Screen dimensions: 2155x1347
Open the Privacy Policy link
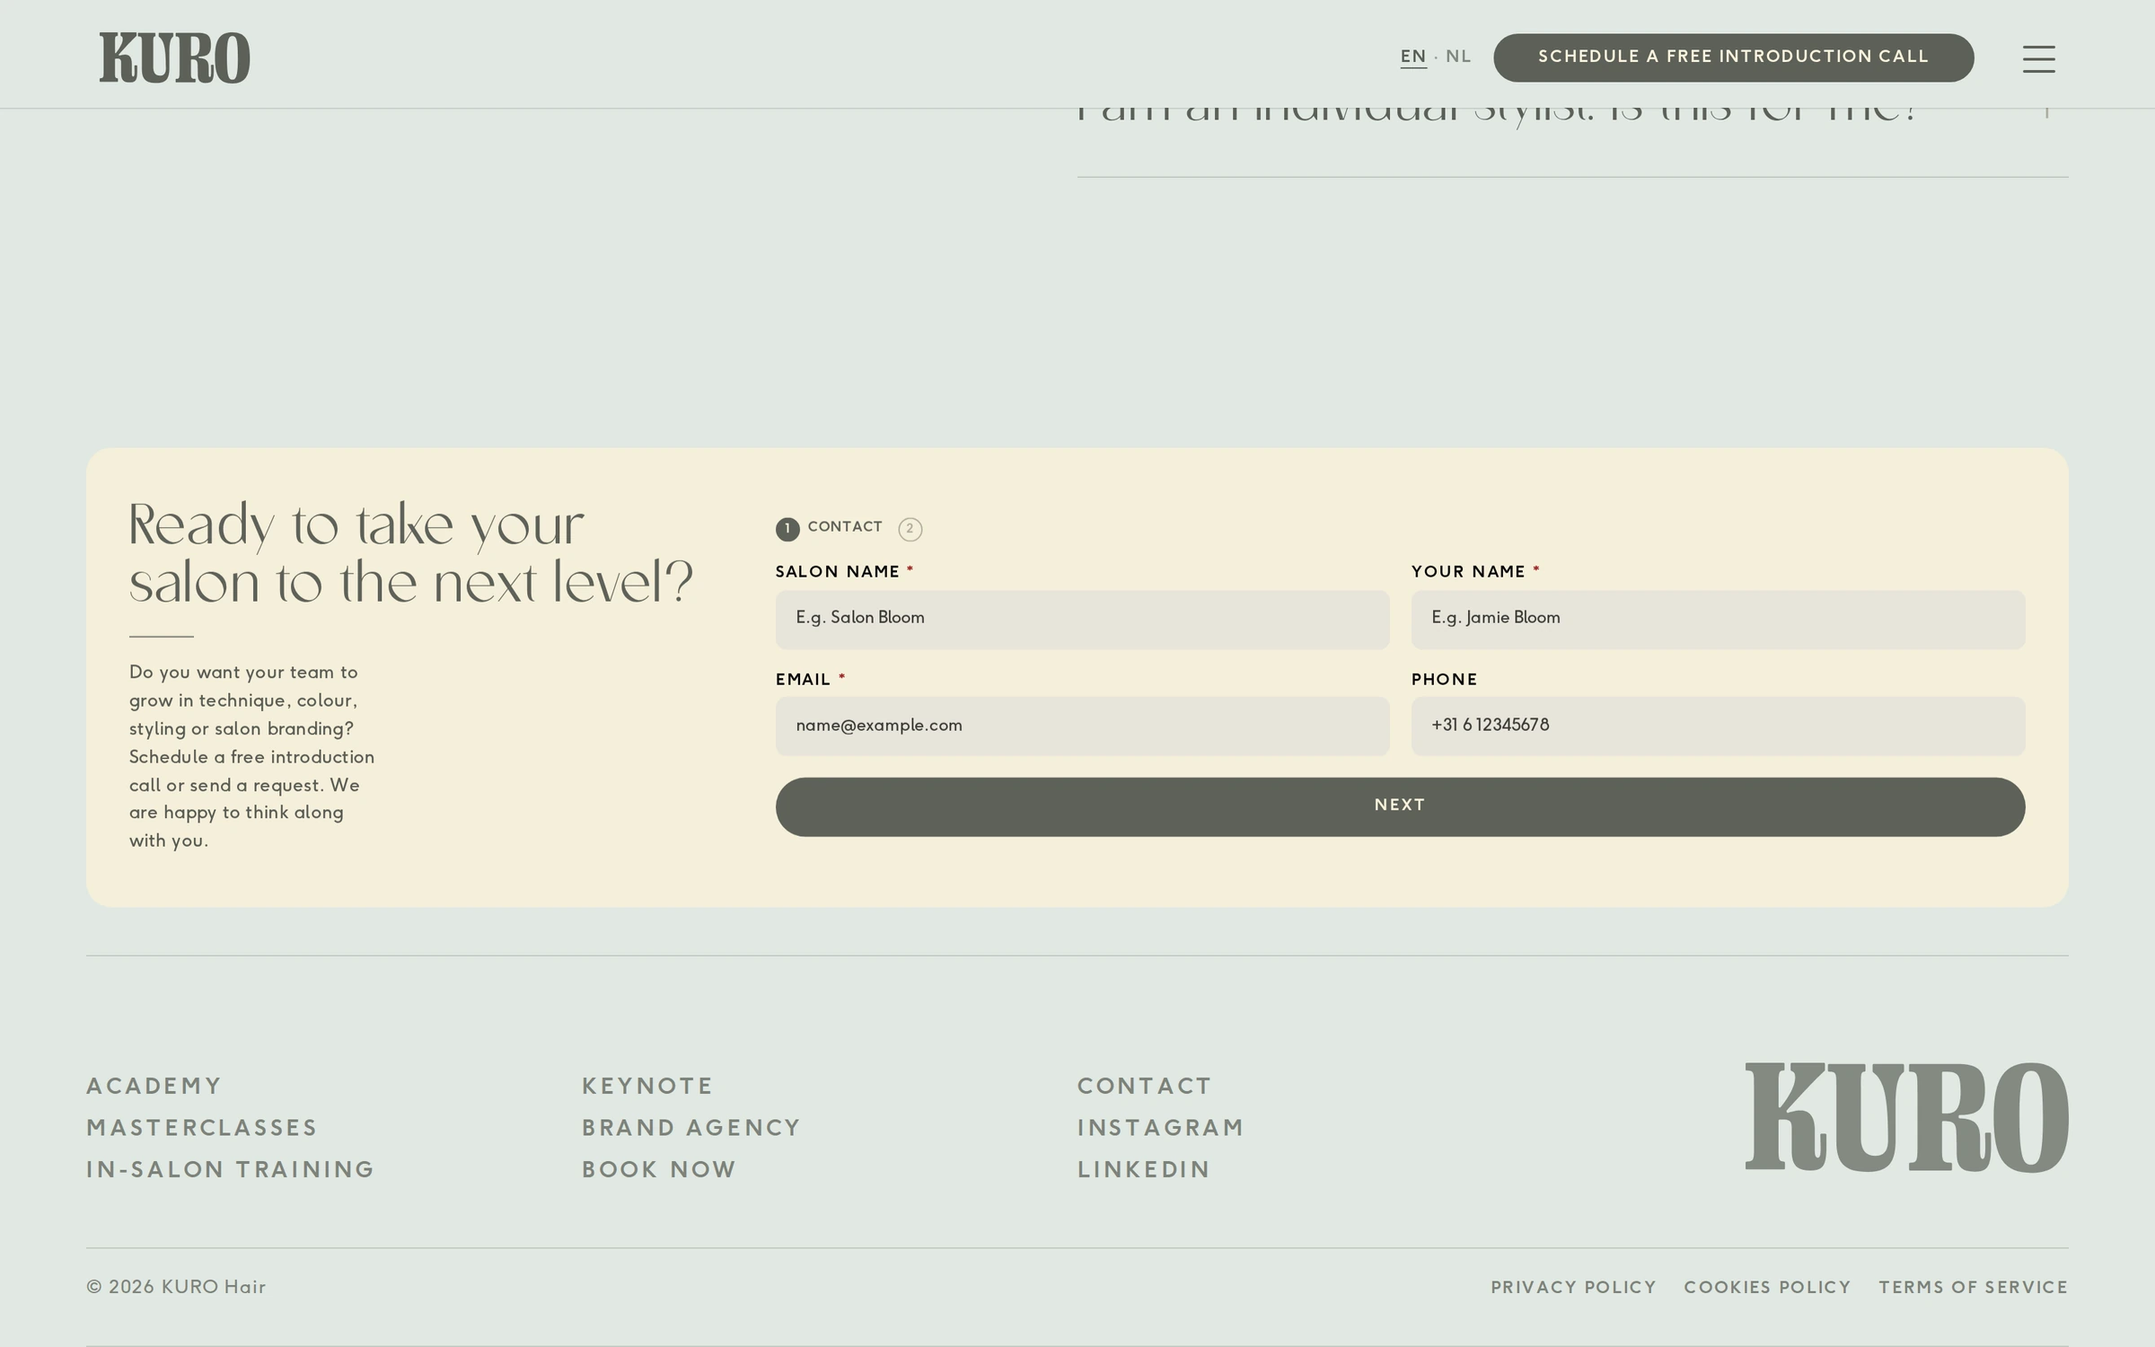[1573, 1288]
